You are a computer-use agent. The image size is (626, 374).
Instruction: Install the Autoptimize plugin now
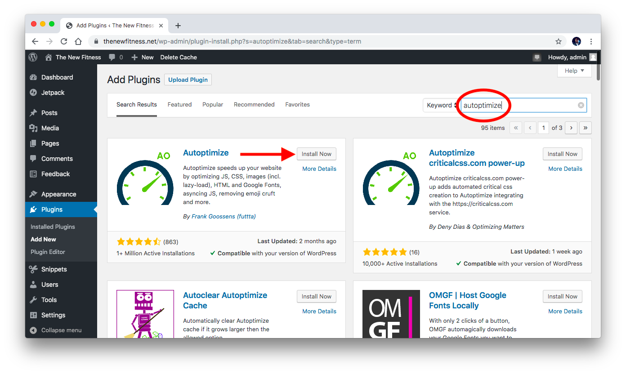point(317,154)
